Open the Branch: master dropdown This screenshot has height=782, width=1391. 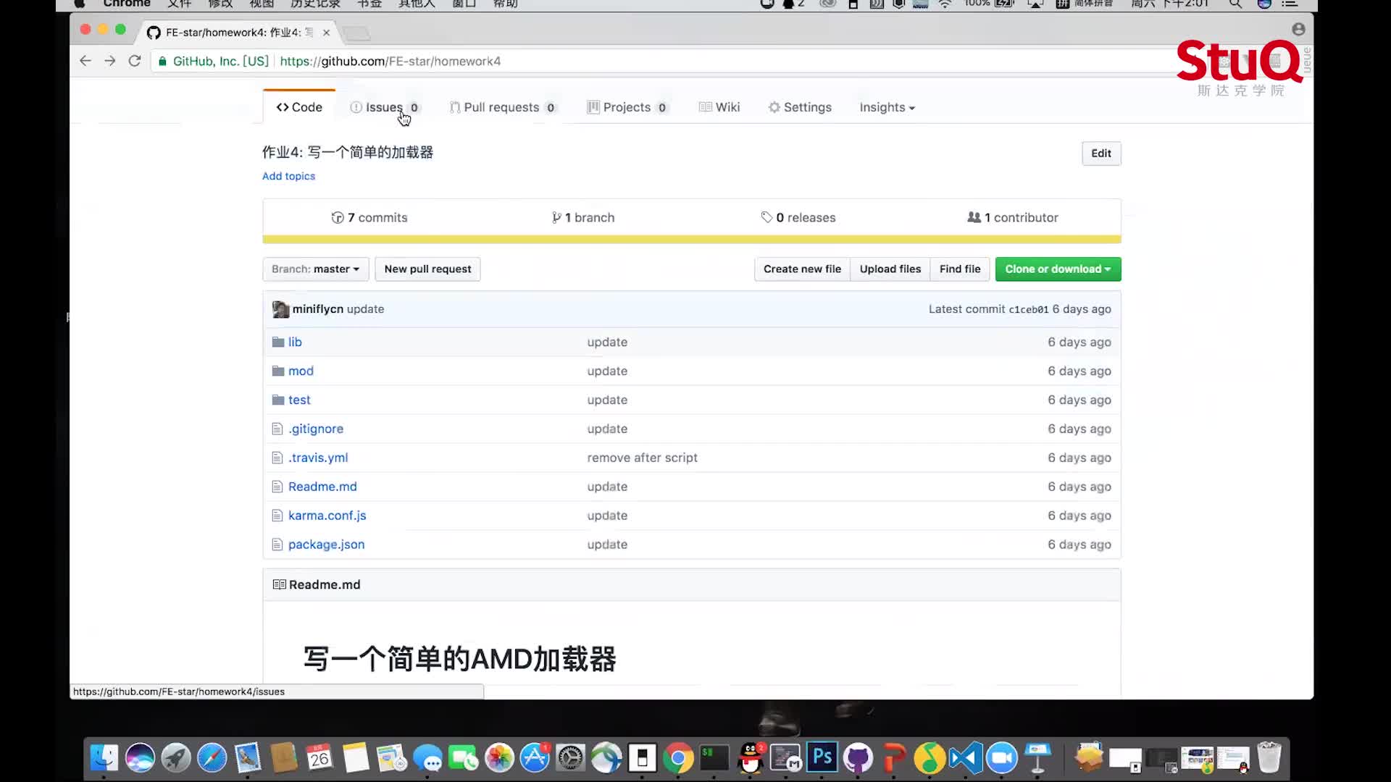(x=315, y=269)
